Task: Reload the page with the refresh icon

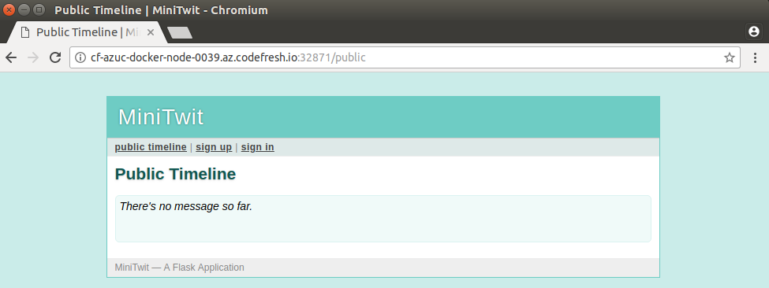Action: click(55, 57)
